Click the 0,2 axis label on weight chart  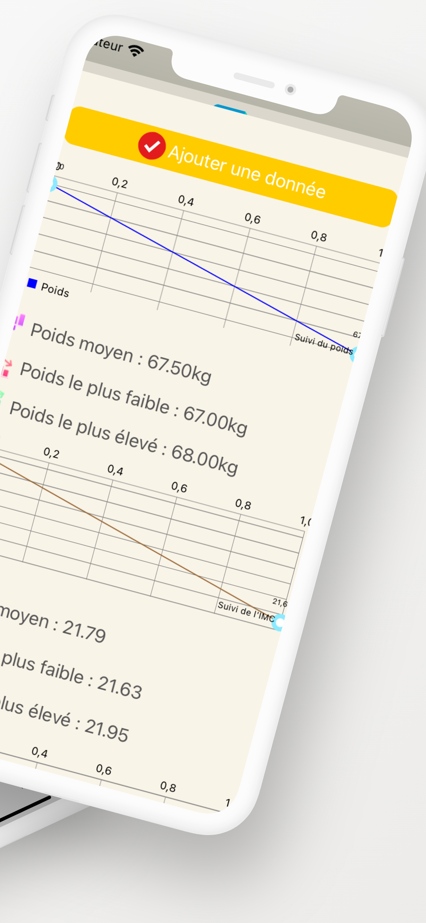[120, 183]
